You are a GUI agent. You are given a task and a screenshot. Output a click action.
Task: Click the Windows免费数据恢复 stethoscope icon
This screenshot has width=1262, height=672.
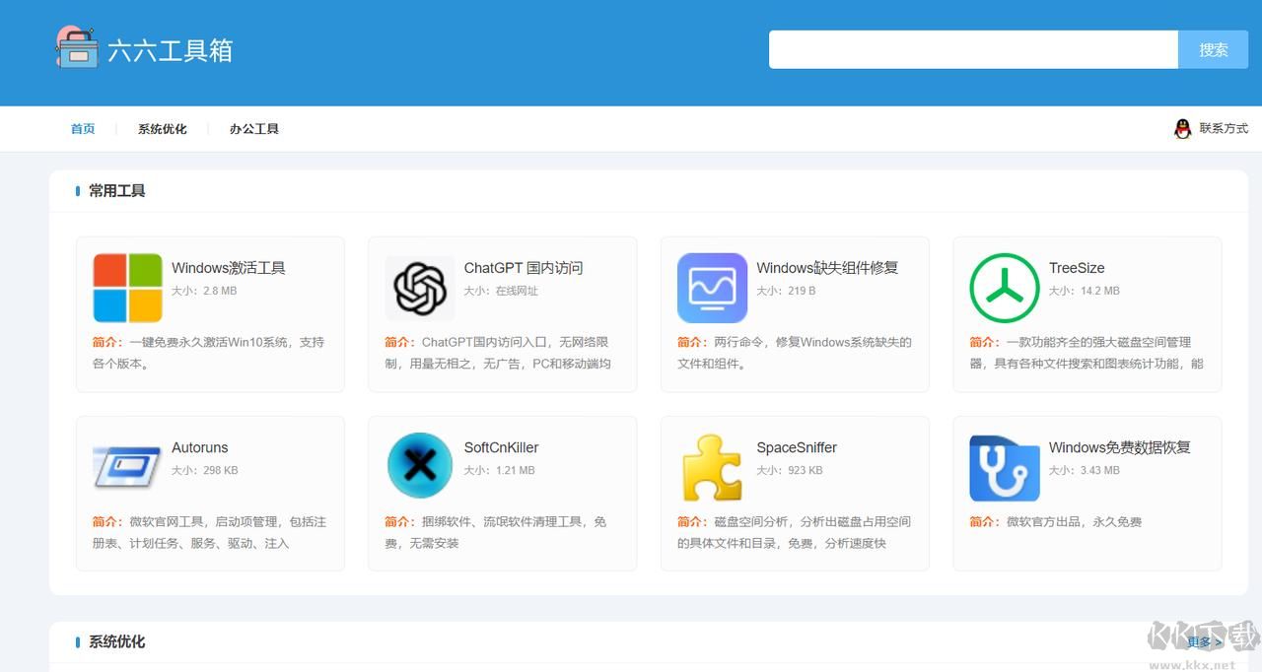pos(1004,467)
